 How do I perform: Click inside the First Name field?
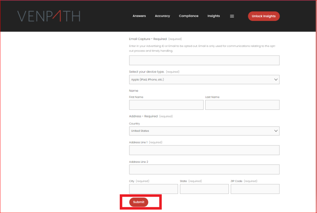166,105
